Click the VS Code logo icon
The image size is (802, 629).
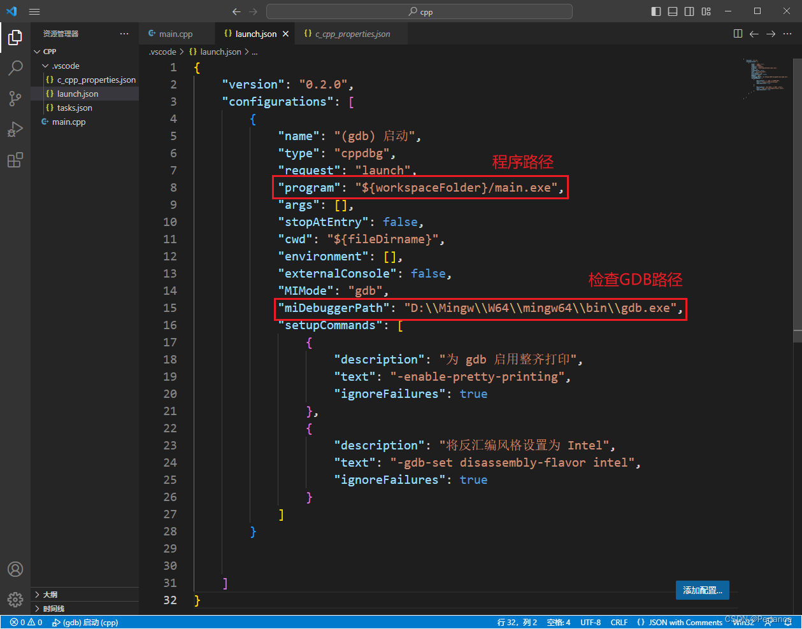(11, 11)
